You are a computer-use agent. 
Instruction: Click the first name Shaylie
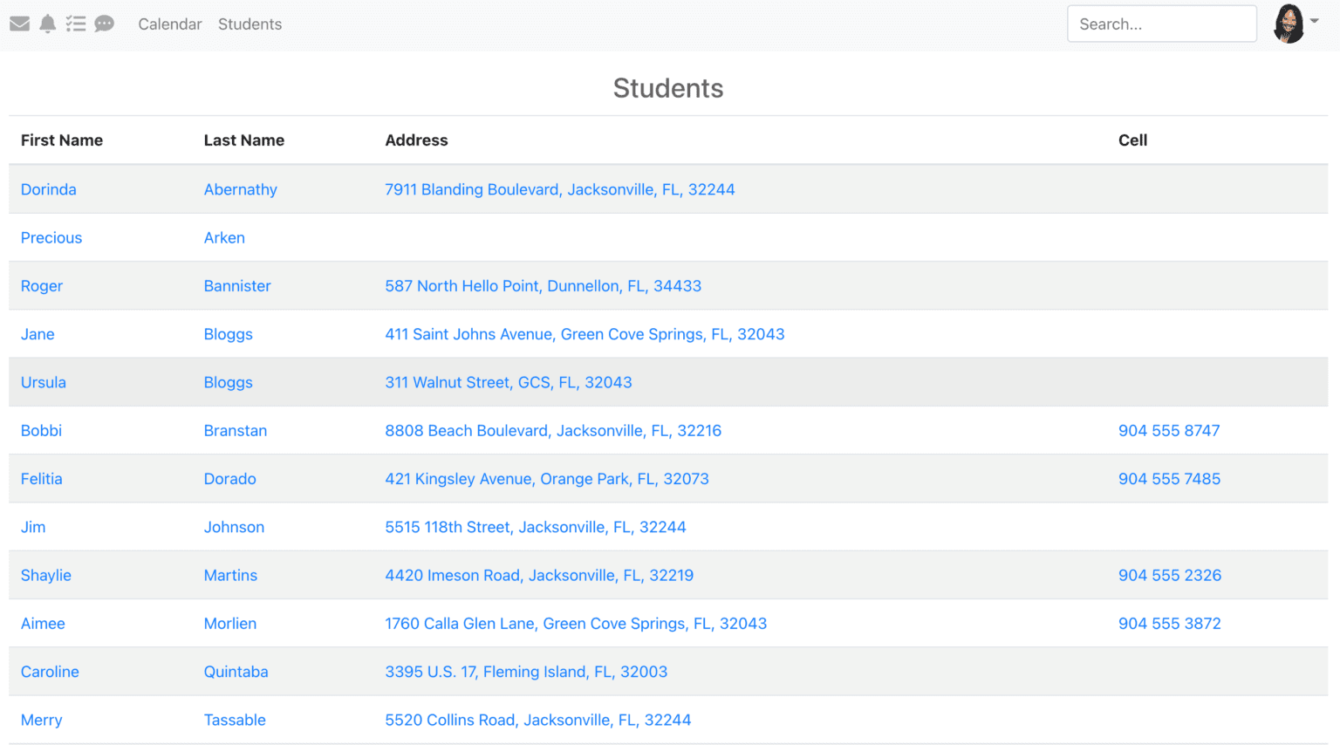coord(46,575)
